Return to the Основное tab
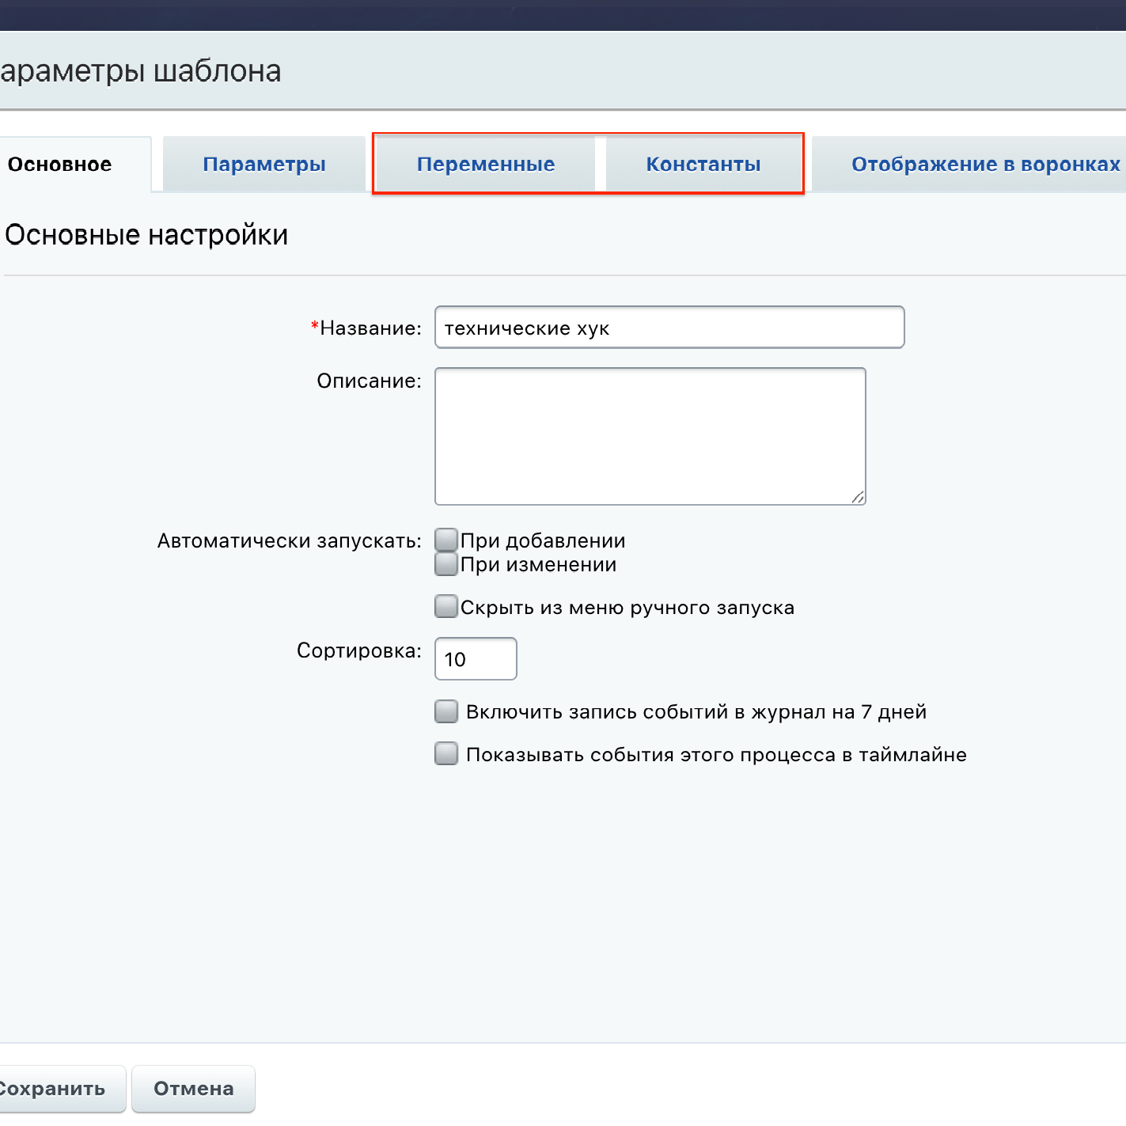The height and width of the screenshot is (1126, 1126). pos(59,164)
